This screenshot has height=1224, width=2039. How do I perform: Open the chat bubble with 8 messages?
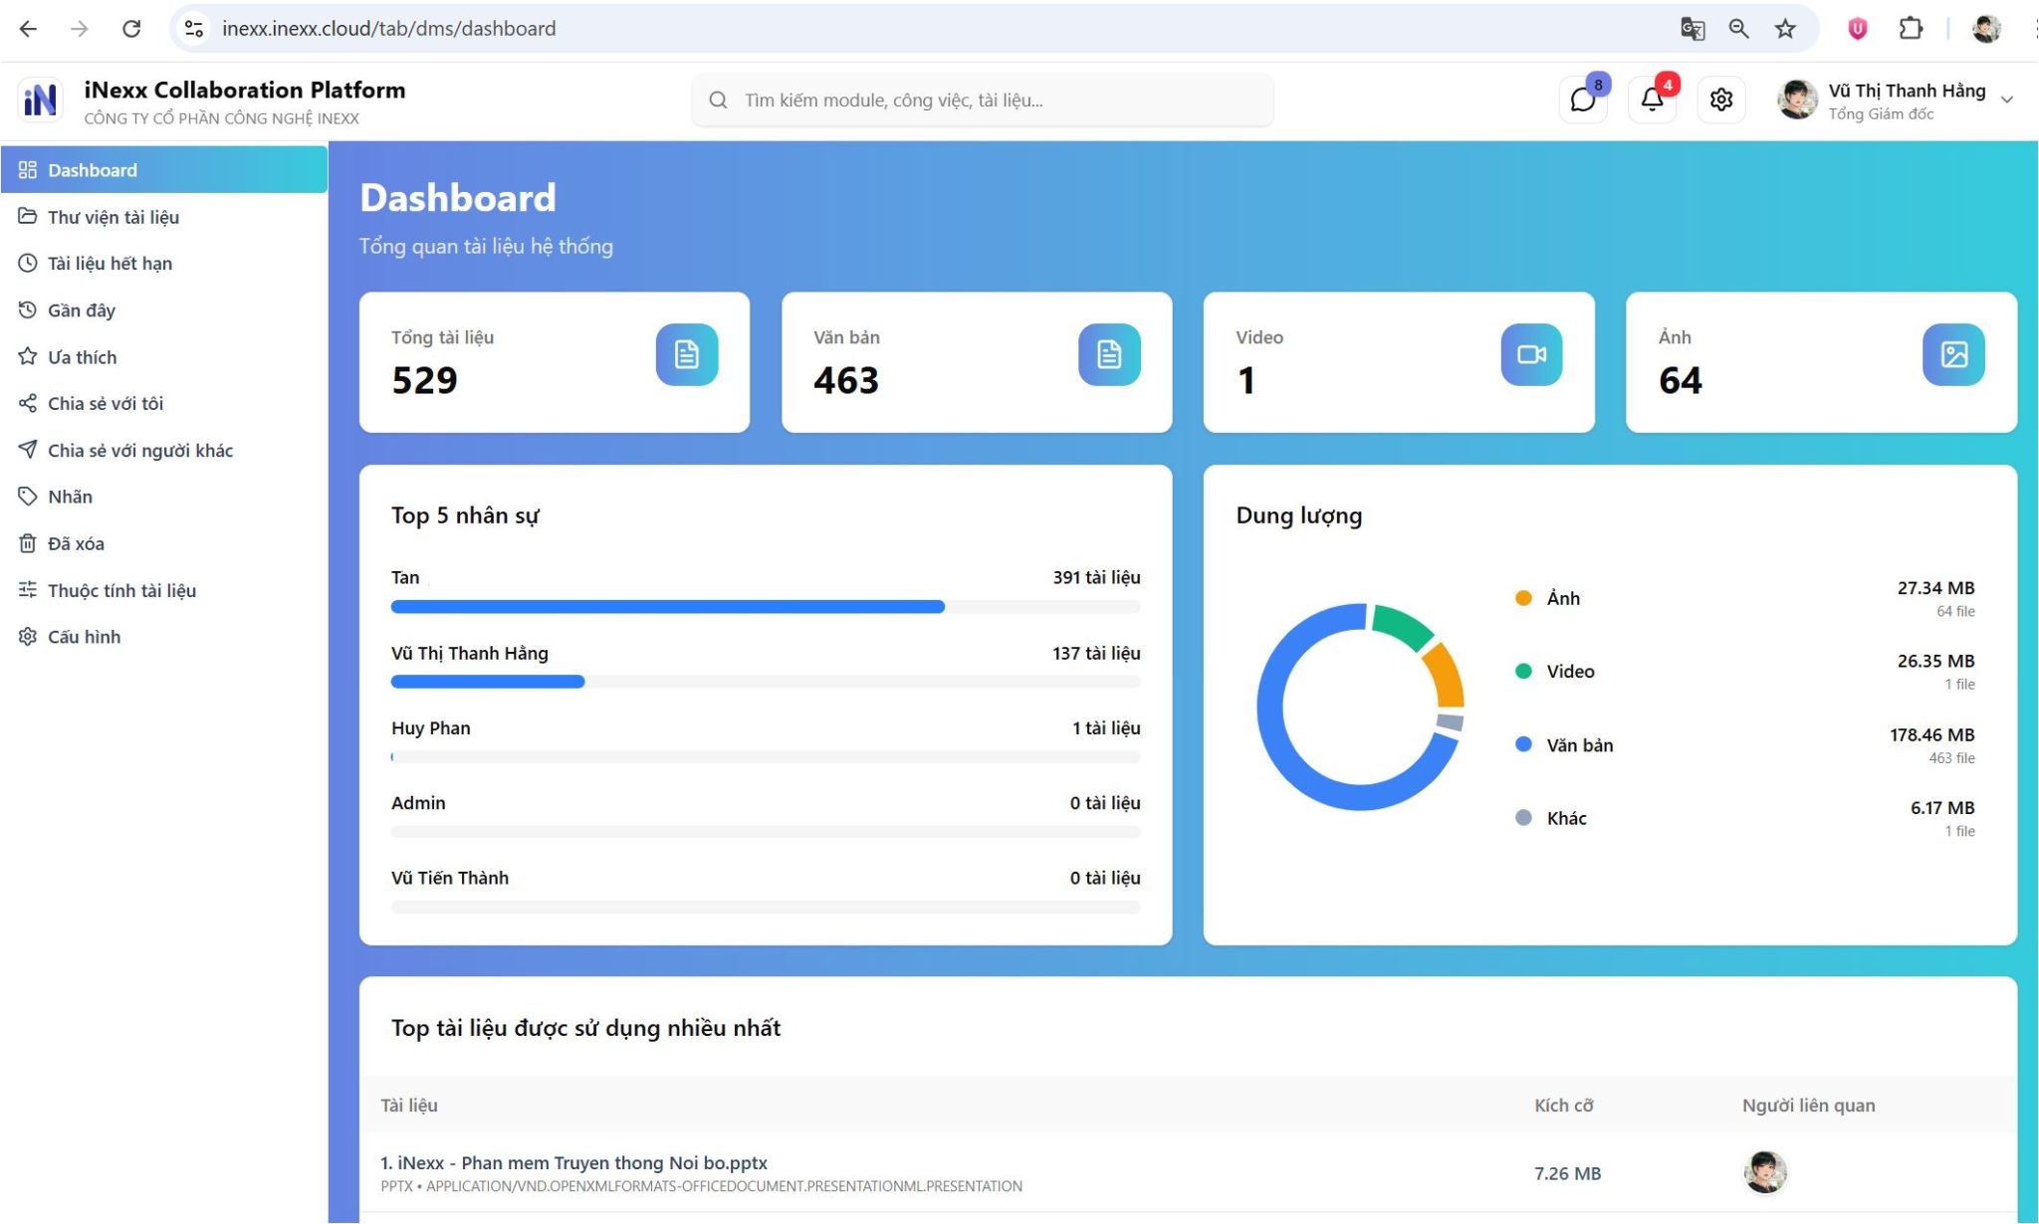tap(1583, 100)
